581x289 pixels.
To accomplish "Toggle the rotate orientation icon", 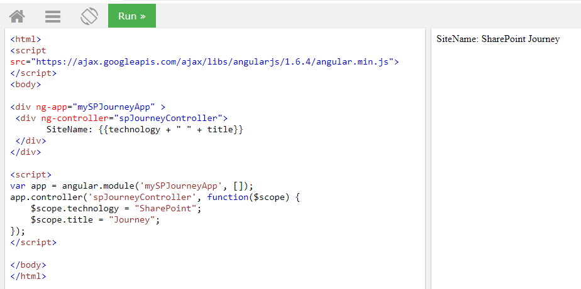I will pos(89,16).
